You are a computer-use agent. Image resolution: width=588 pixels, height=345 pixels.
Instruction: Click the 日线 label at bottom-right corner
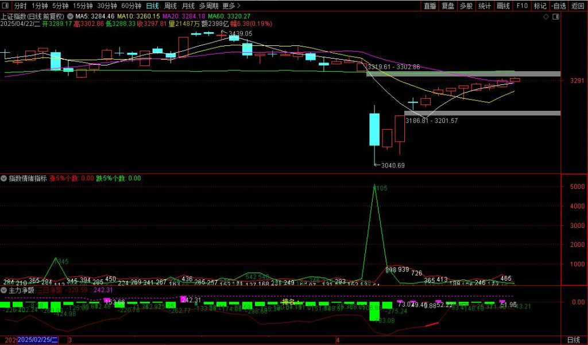572,340
